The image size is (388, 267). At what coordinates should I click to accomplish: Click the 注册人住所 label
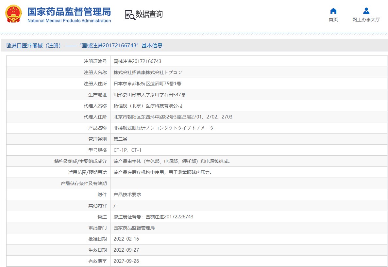pyautogui.click(x=95, y=84)
